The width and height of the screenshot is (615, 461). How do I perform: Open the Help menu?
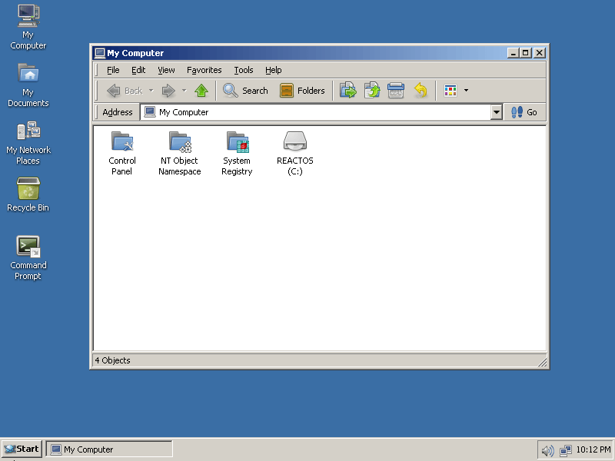click(274, 70)
